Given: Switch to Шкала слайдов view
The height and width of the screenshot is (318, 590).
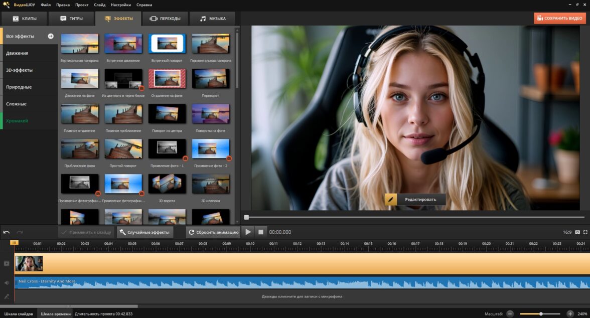Looking at the screenshot, I should [19, 313].
